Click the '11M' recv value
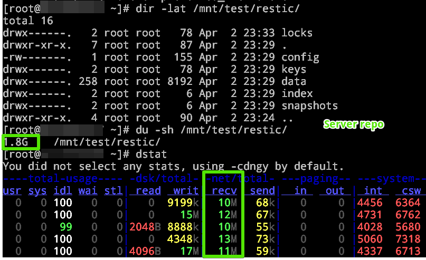 tap(228, 252)
